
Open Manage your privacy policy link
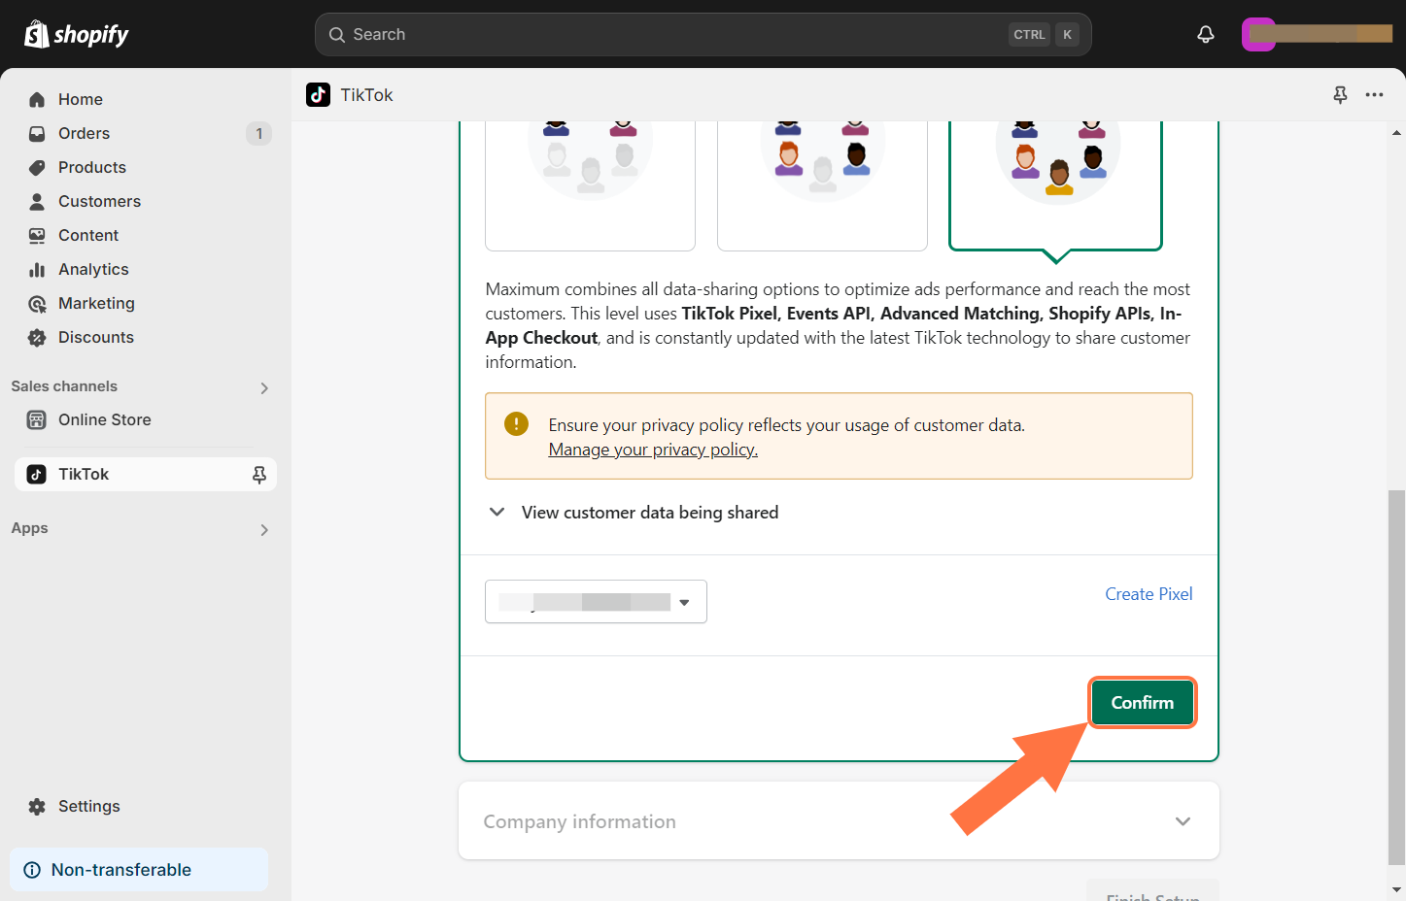[x=652, y=449]
